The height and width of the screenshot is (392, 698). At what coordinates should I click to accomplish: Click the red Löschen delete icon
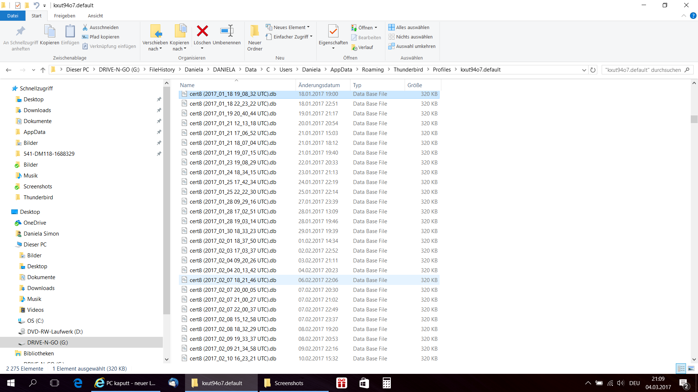coord(202,31)
